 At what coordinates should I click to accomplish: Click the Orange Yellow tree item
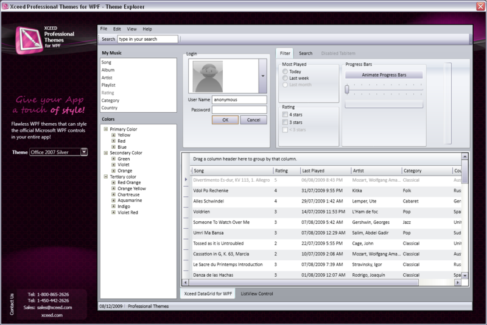click(131, 188)
